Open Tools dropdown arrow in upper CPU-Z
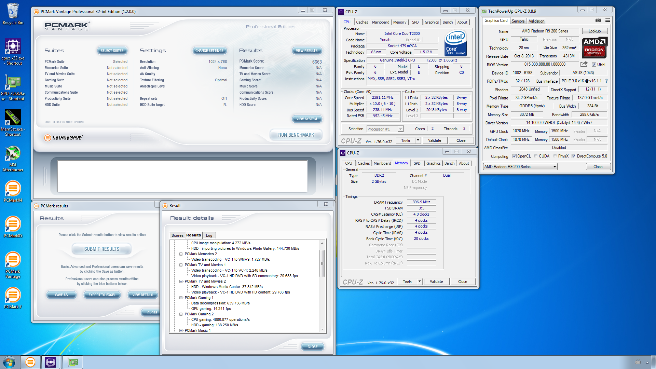This screenshot has width=656, height=369. (x=418, y=140)
